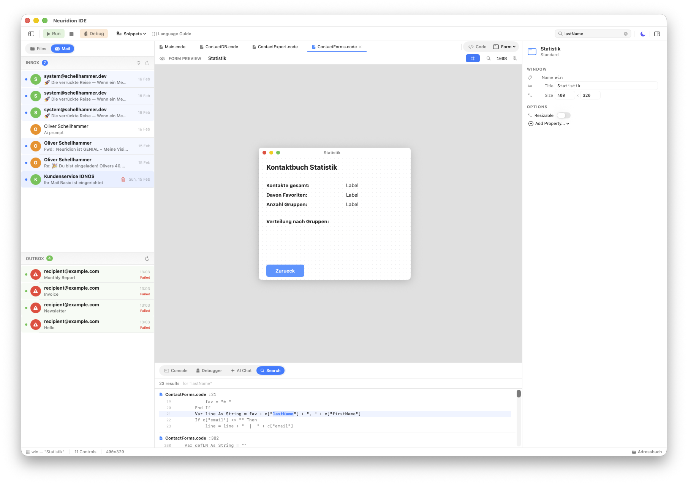Switch to the Main.code tab
This screenshot has height=484, width=688.
[175, 47]
